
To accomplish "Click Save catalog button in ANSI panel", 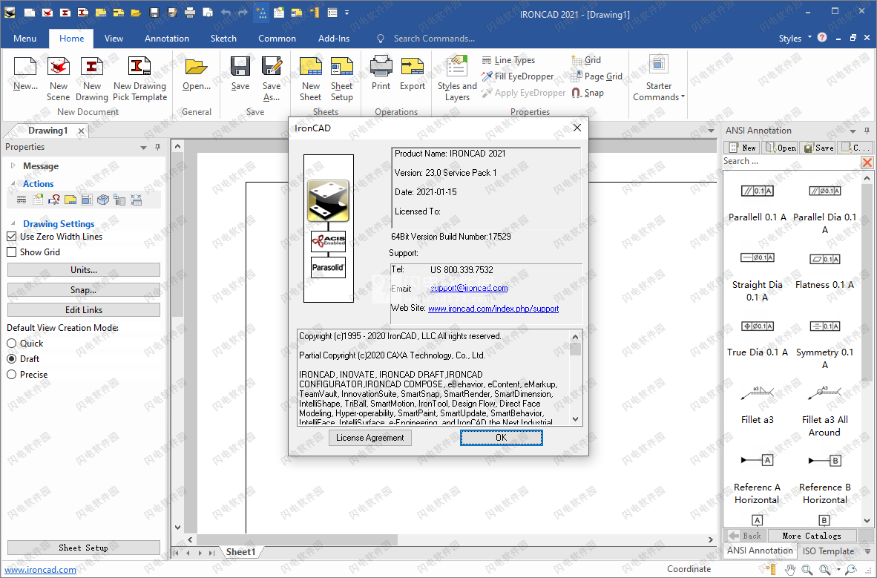I will (x=818, y=148).
